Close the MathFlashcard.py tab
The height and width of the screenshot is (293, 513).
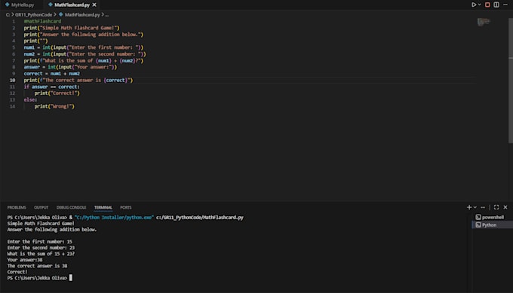click(94, 5)
